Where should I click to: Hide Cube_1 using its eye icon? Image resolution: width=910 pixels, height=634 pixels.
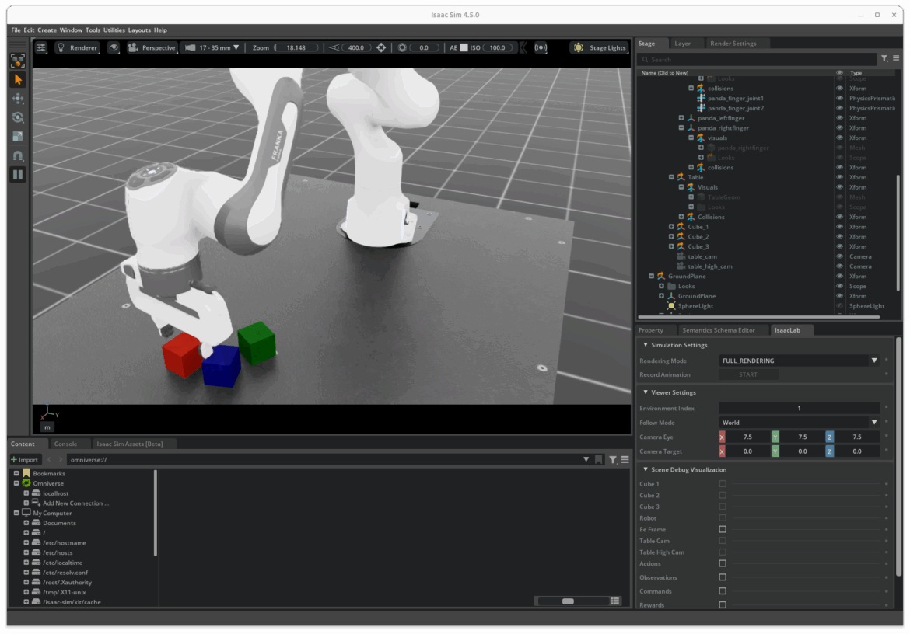coord(839,227)
